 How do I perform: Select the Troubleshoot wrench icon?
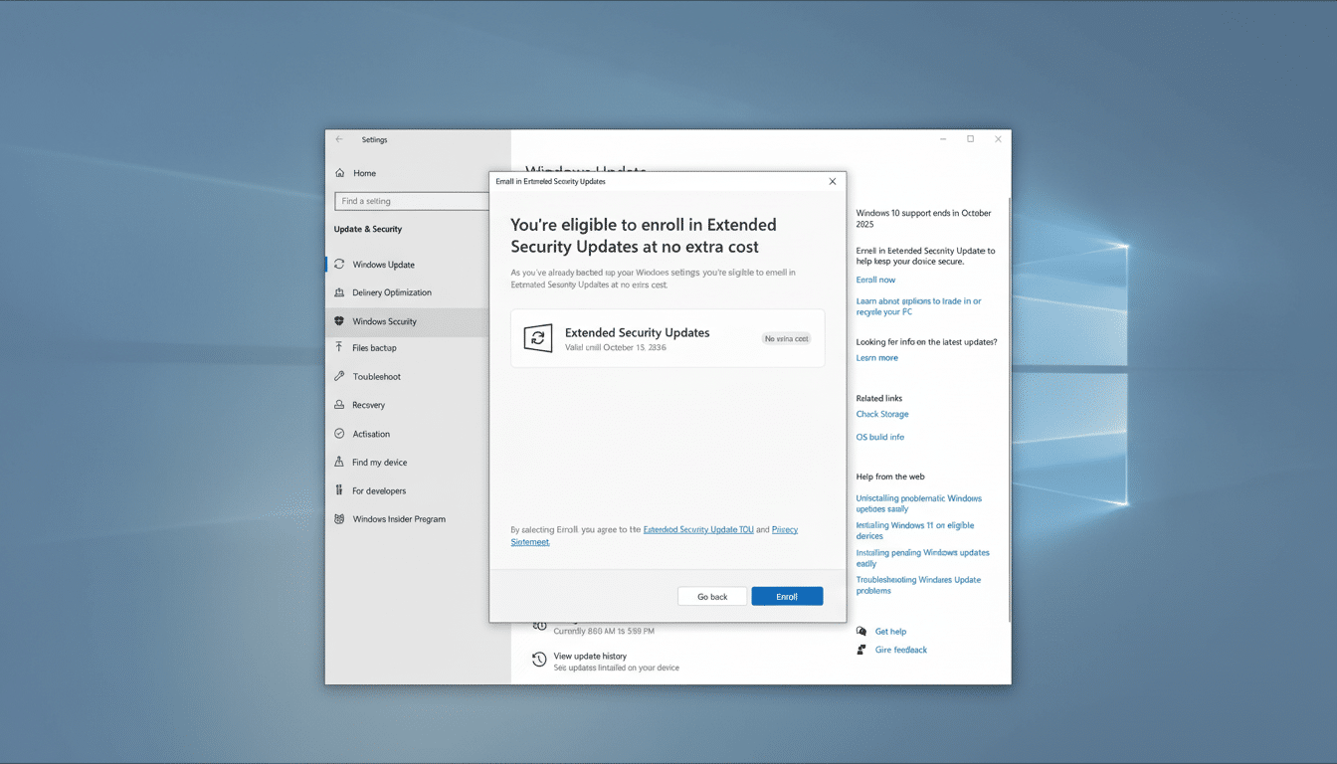pyautogui.click(x=340, y=376)
